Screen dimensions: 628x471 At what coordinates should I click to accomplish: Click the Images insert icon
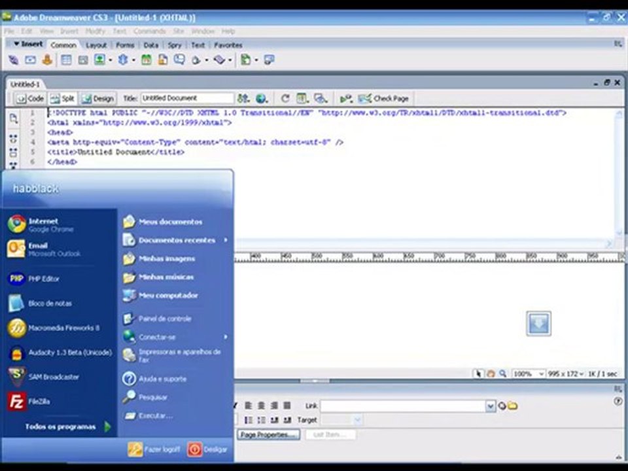99,60
